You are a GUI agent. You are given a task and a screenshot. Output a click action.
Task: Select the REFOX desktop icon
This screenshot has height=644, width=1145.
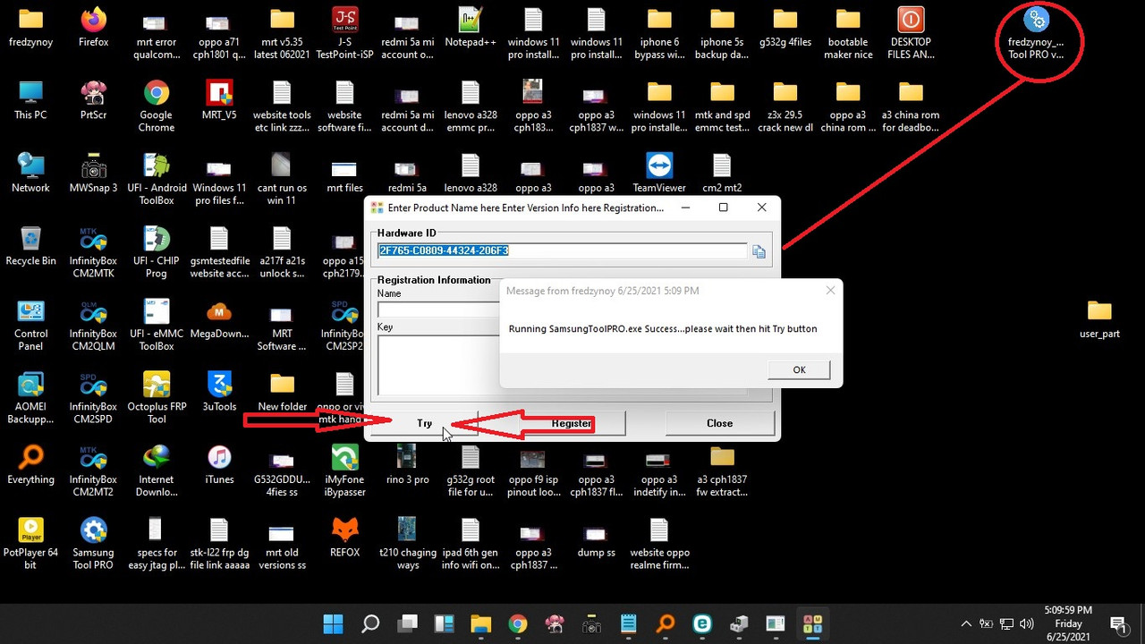tap(344, 538)
